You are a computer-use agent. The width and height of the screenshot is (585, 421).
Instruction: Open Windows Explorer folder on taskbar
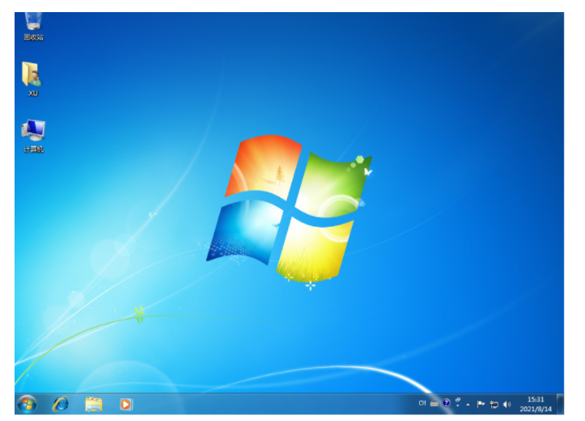point(93,405)
